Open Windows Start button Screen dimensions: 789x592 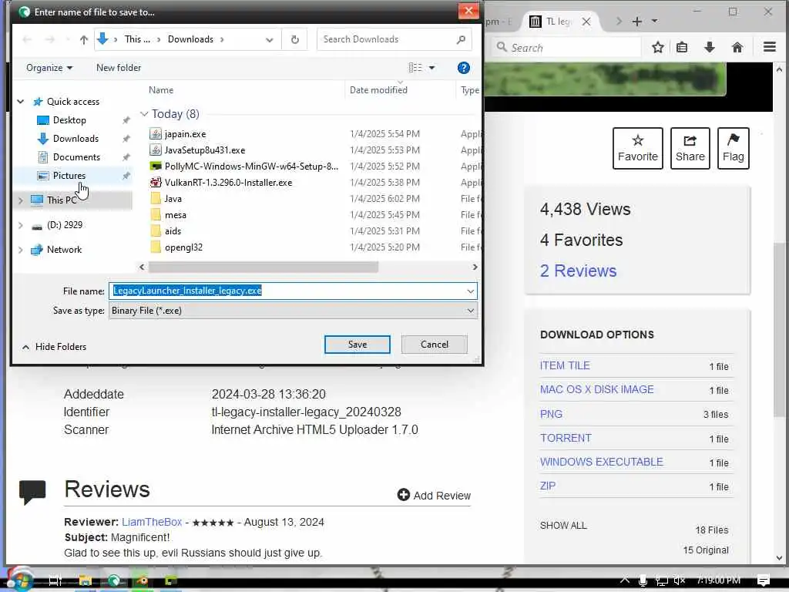(x=20, y=580)
